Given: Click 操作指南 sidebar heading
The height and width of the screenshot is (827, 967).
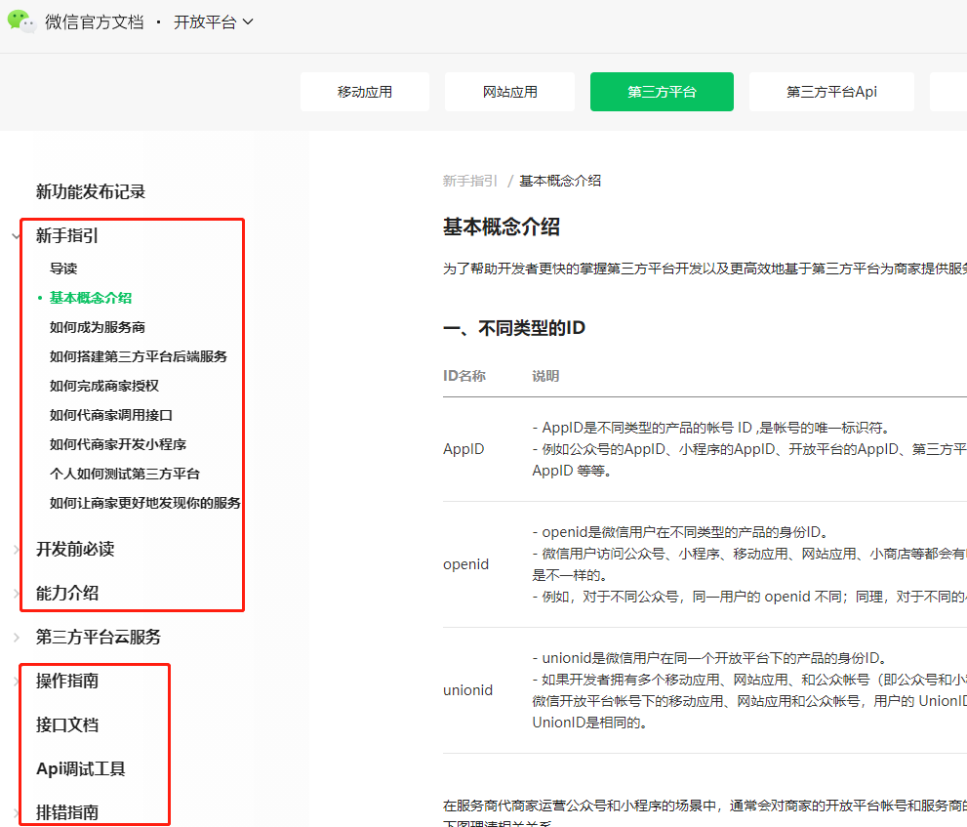Looking at the screenshot, I should pyautogui.click(x=67, y=682).
